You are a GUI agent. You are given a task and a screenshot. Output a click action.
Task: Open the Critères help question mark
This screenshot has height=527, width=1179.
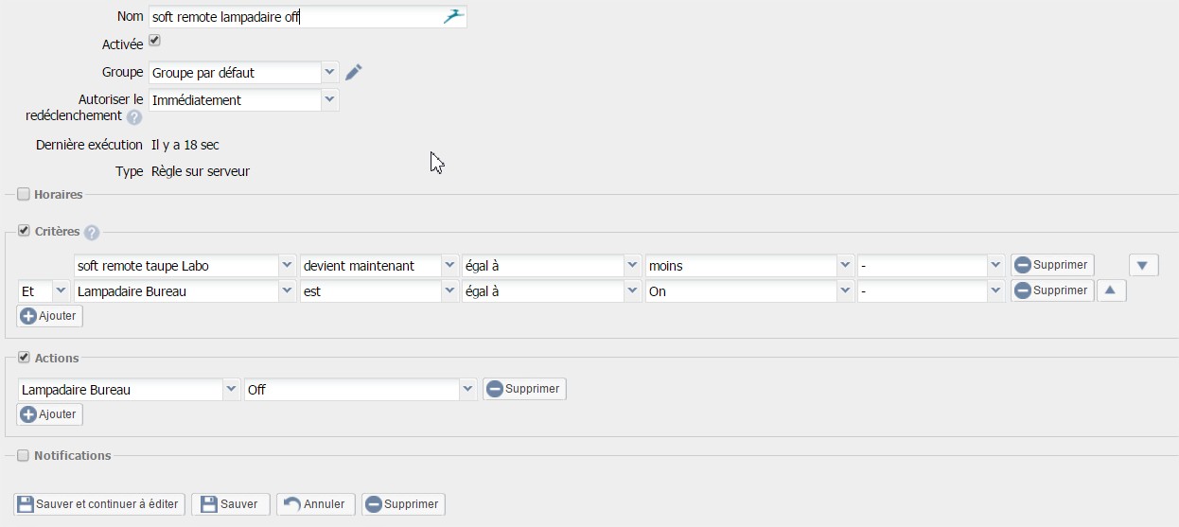click(x=92, y=233)
